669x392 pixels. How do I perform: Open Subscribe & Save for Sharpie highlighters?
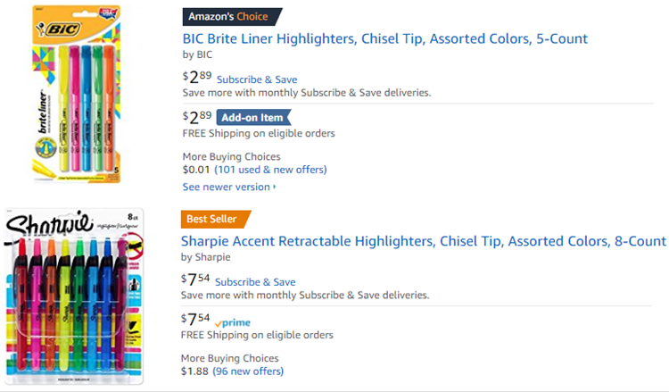coord(255,282)
